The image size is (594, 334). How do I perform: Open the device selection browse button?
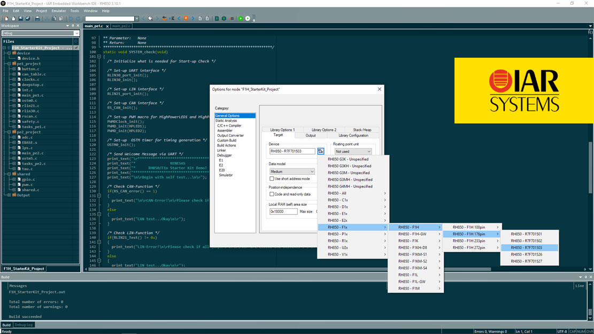(321, 151)
